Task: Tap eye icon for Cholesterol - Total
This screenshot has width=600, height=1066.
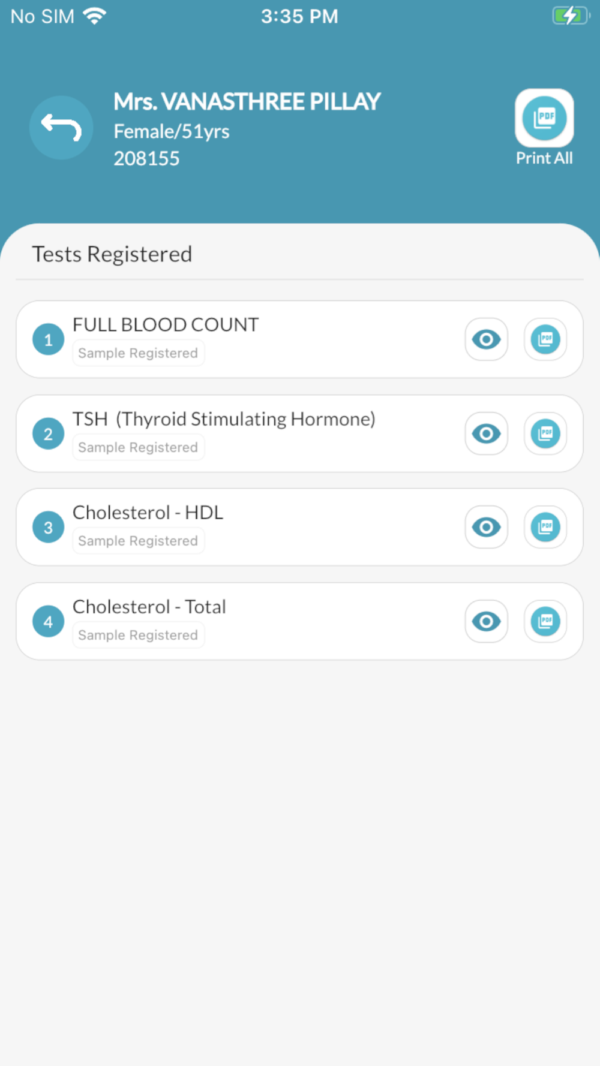Action: (x=486, y=621)
